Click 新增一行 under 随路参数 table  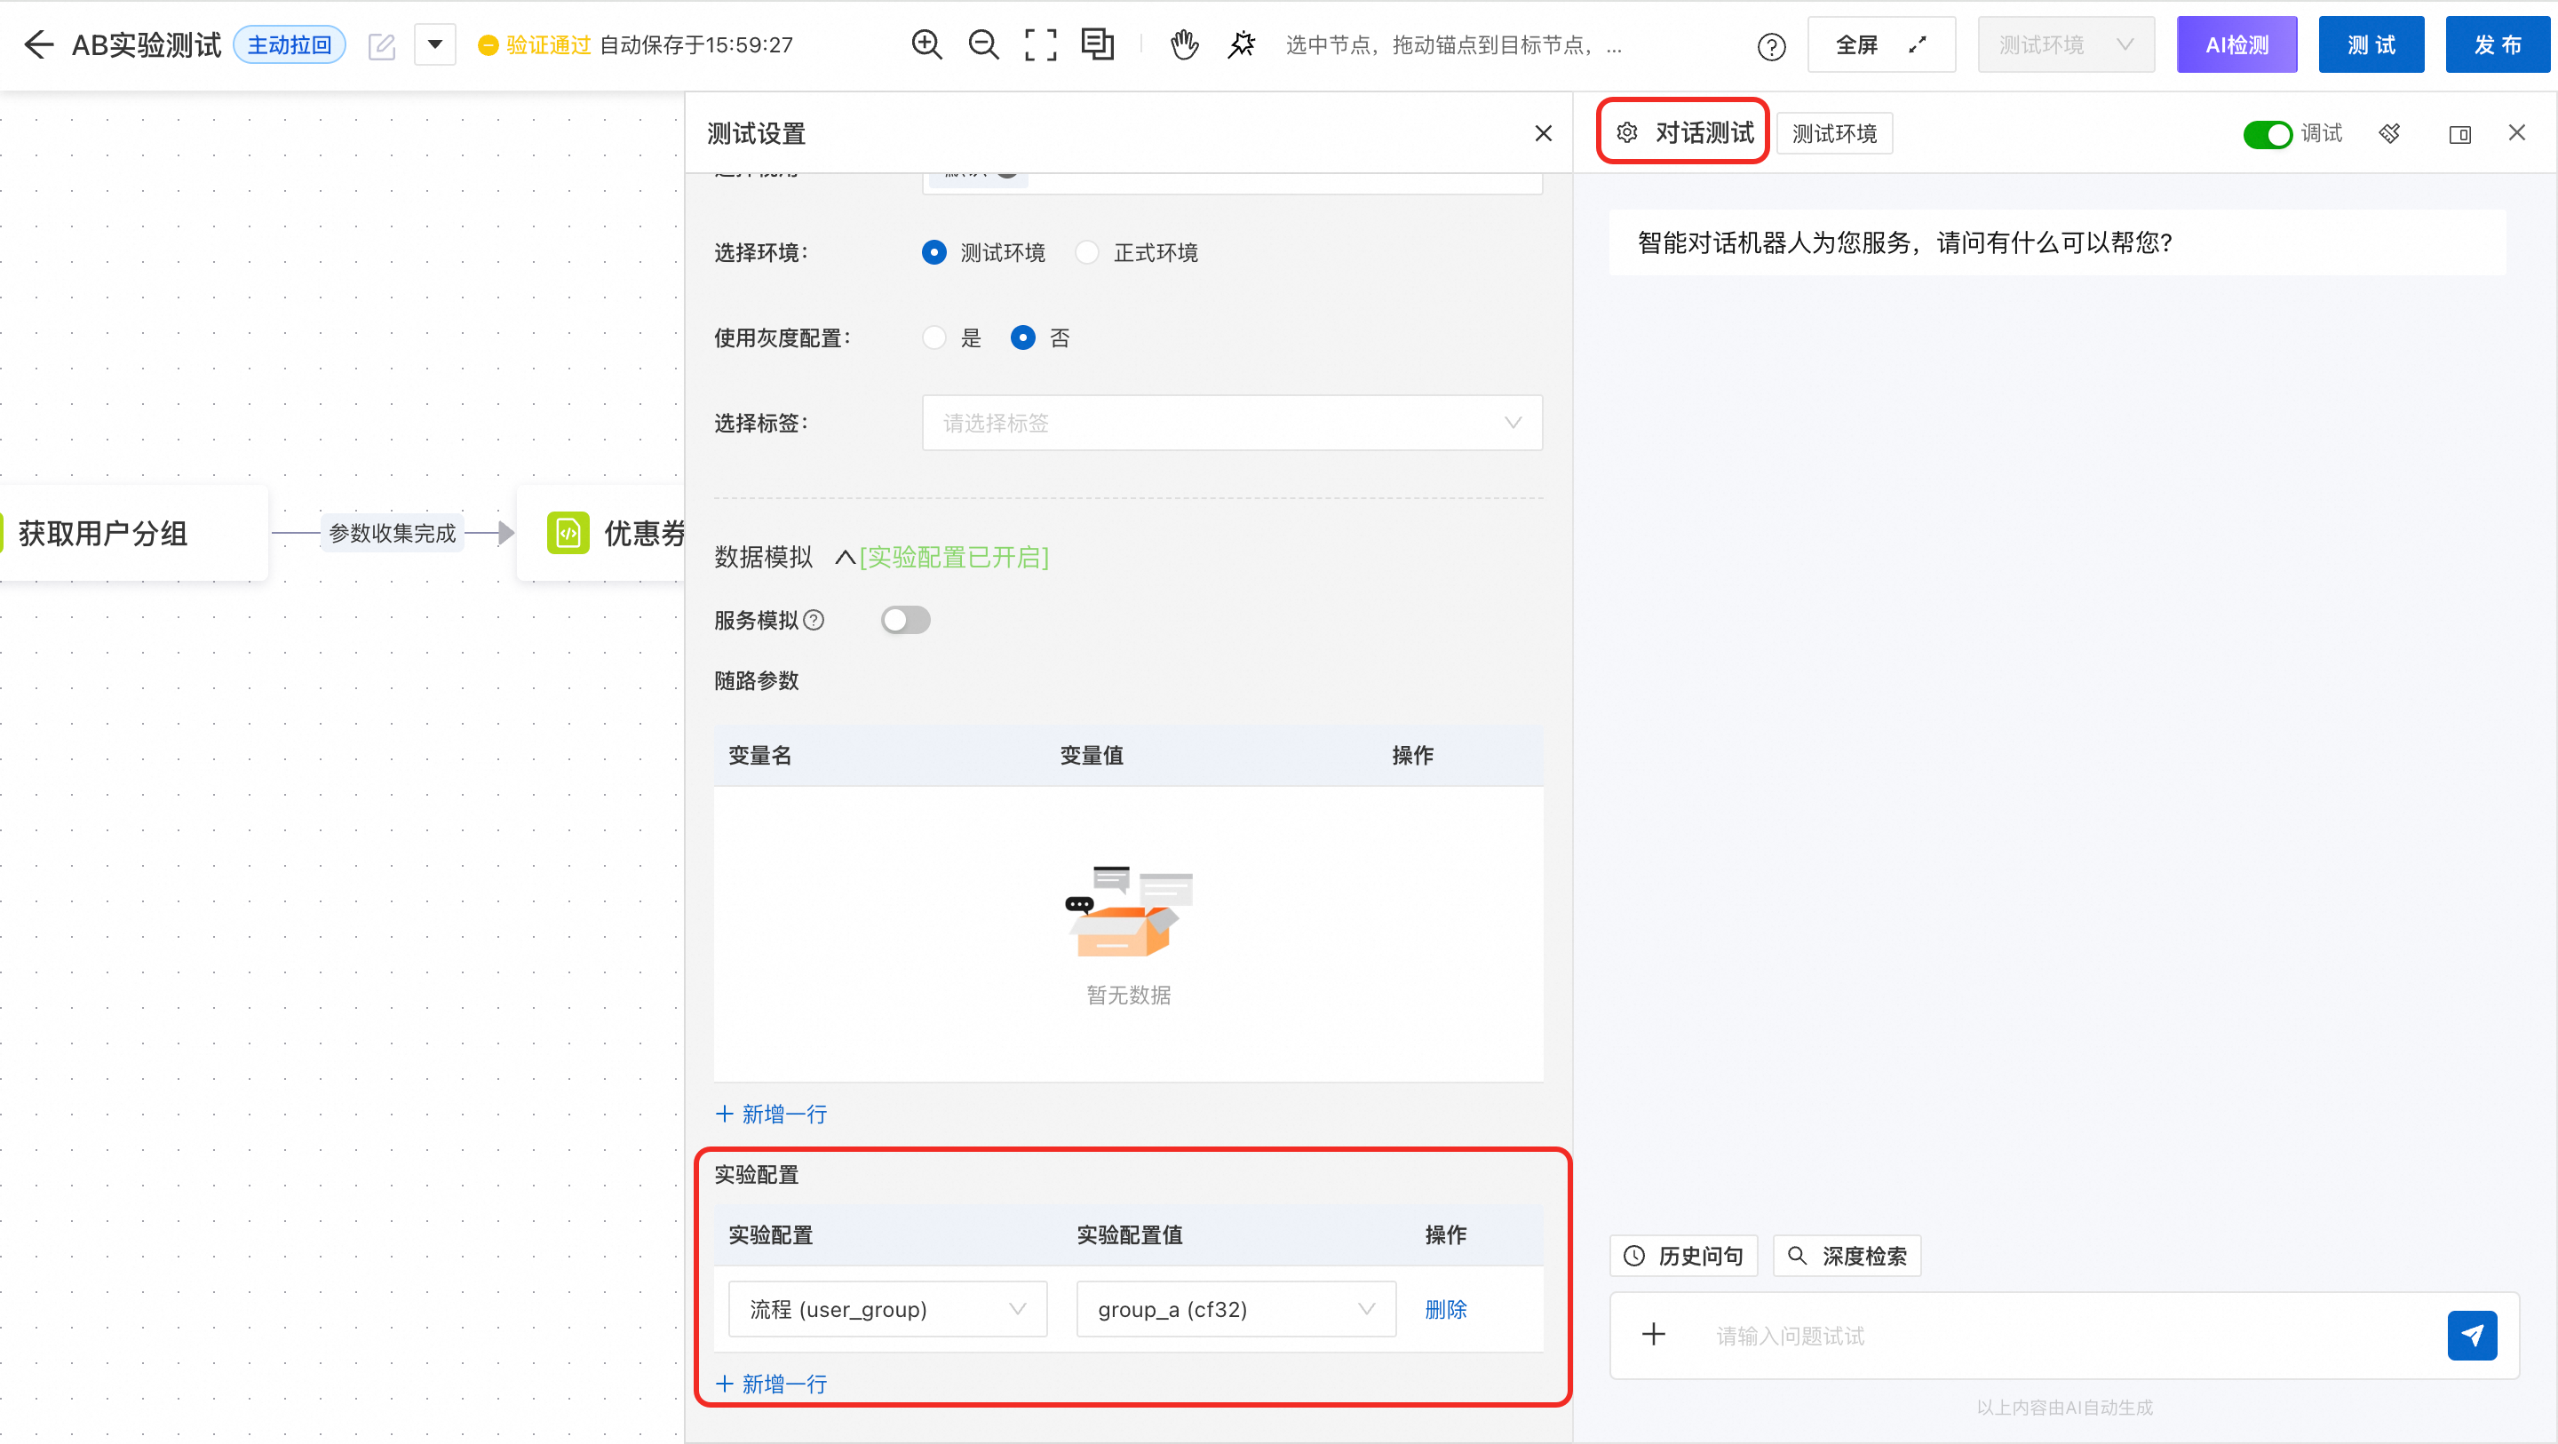coord(772,1114)
